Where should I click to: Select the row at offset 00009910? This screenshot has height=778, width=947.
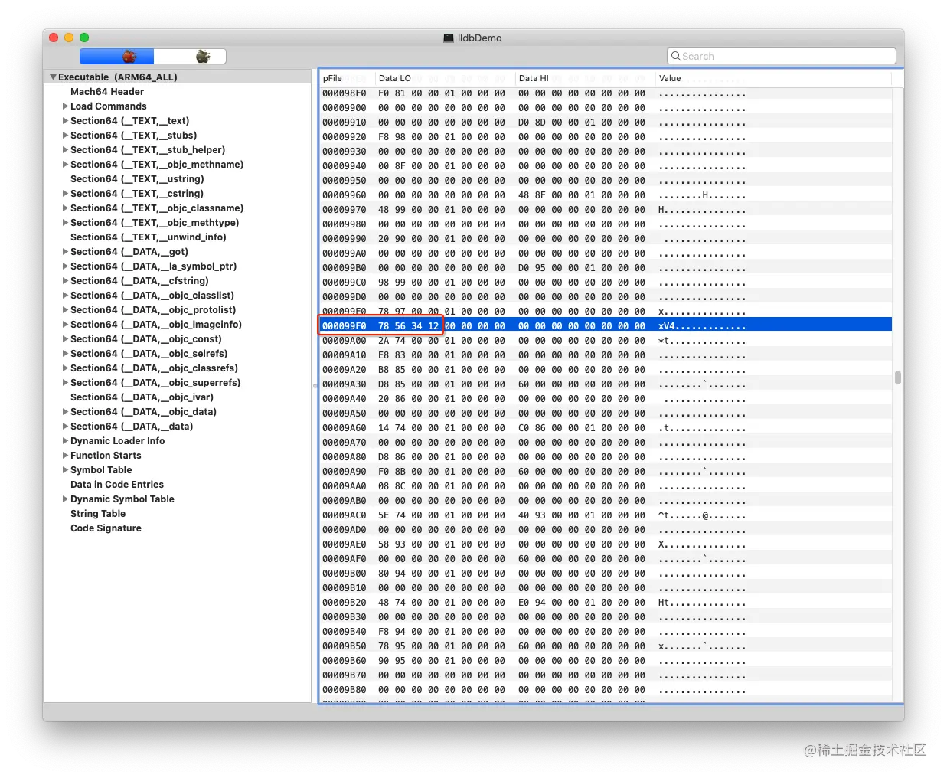click(606, 122)
